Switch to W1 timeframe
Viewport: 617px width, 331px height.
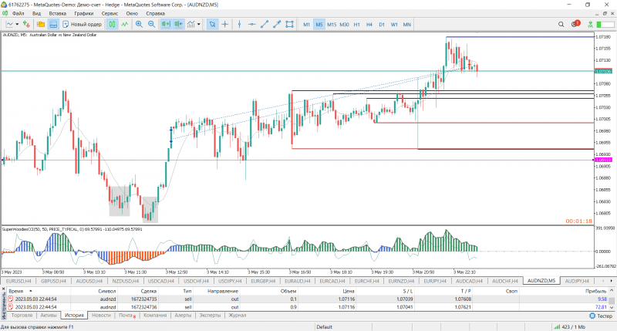click(394, 25)
